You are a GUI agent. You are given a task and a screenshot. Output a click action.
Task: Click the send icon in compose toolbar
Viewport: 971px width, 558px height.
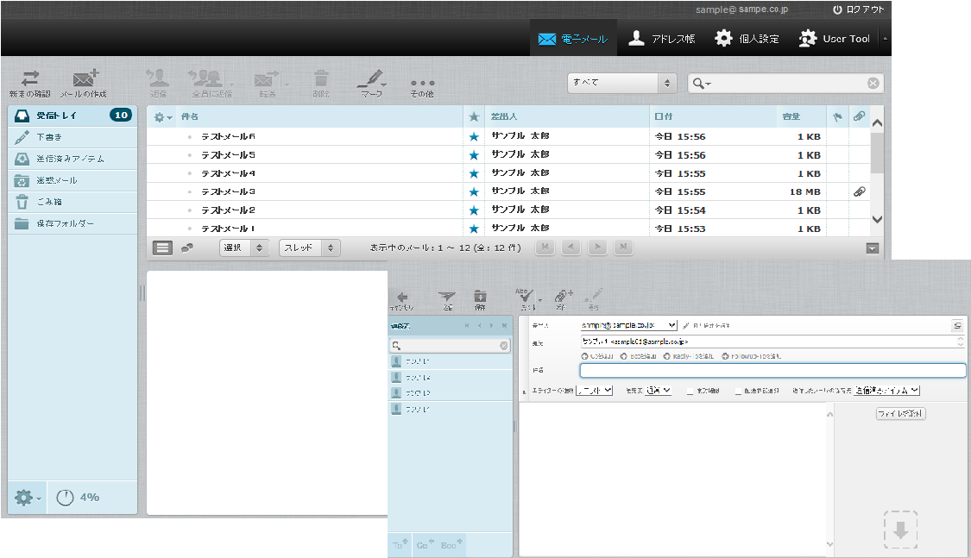pyautogui.click(x=446, y=298)
